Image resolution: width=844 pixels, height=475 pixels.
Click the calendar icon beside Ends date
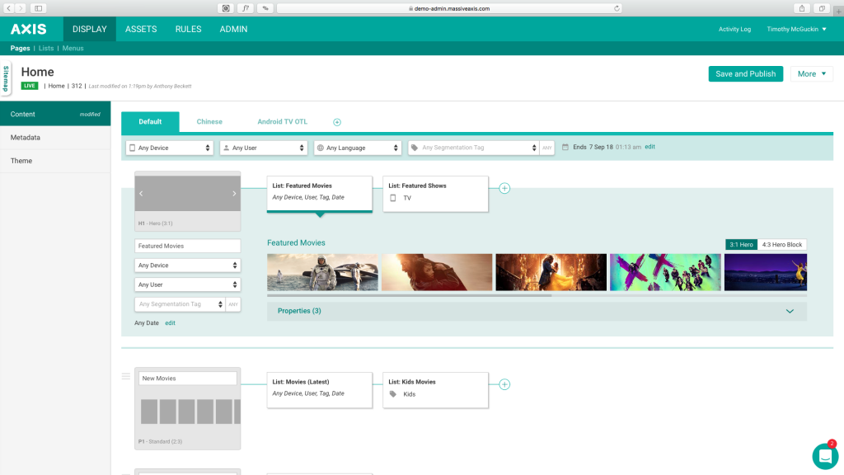(x=565, y=148)
